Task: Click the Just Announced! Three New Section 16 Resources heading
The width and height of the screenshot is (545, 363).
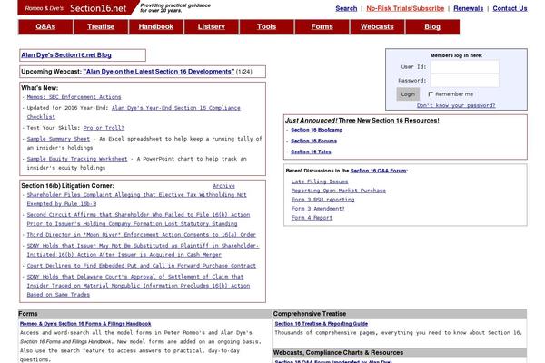Action: pyautogui.click(x=362, y=120)
